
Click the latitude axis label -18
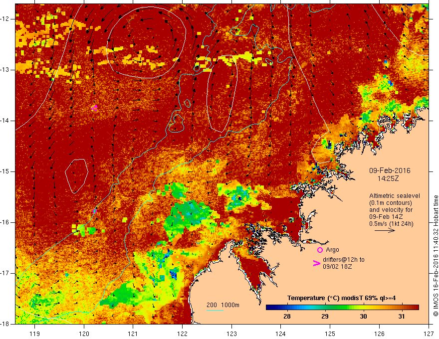(5, 324)
